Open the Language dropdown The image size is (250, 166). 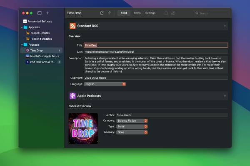click(x=105, y=84)
